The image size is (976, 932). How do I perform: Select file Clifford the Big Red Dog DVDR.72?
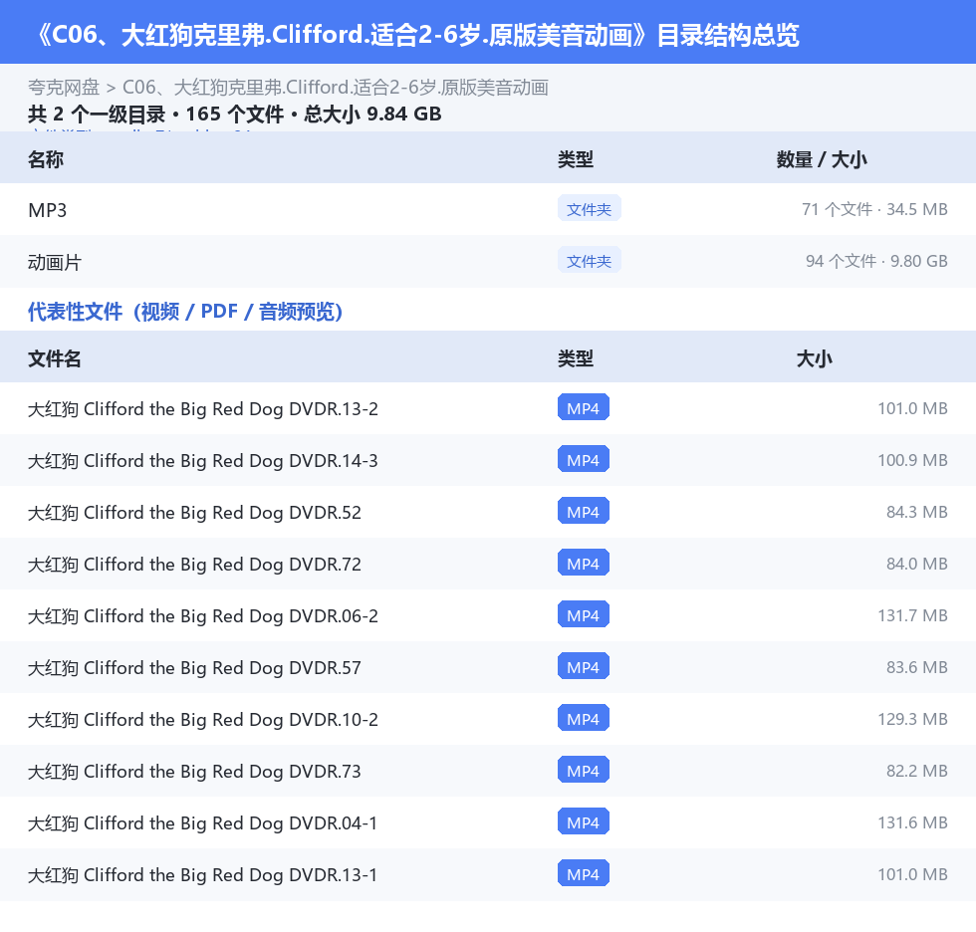pos(194,564)
